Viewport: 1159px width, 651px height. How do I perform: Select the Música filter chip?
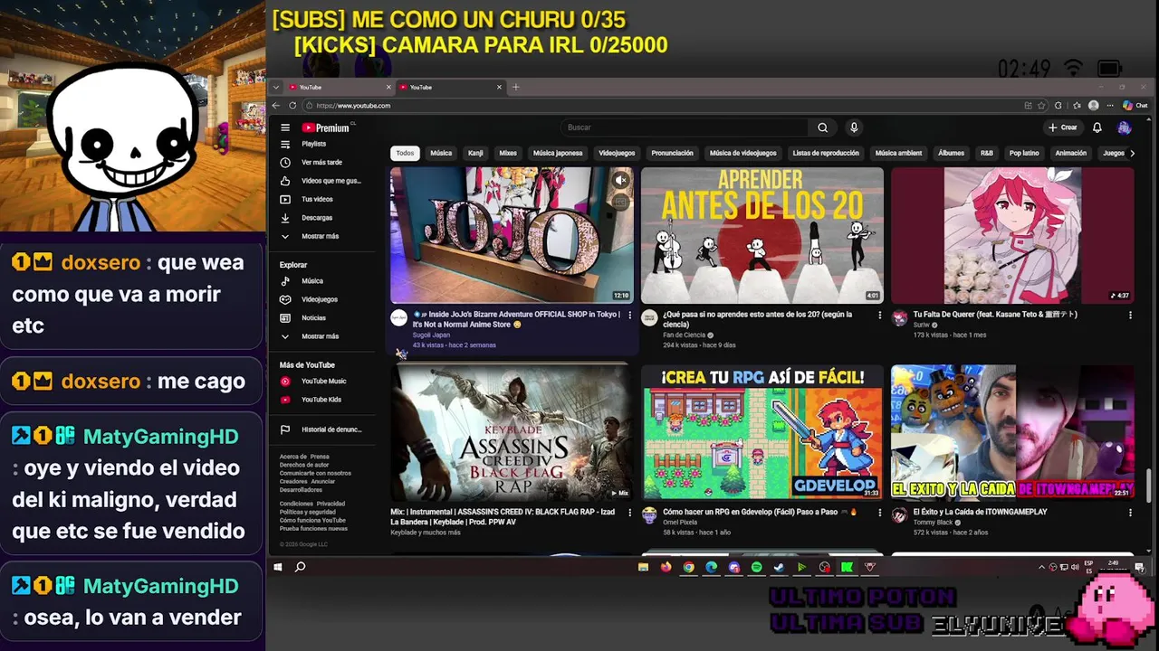pyautogui.click(x=441, y=153)
